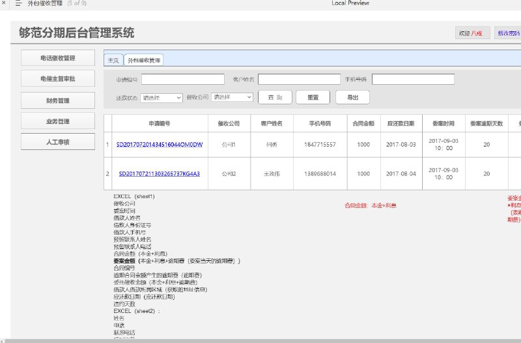Click the 欢迎 八戒 user label
Image resolution: width=521 pixels, height=343 pixels.
[473, 33]
